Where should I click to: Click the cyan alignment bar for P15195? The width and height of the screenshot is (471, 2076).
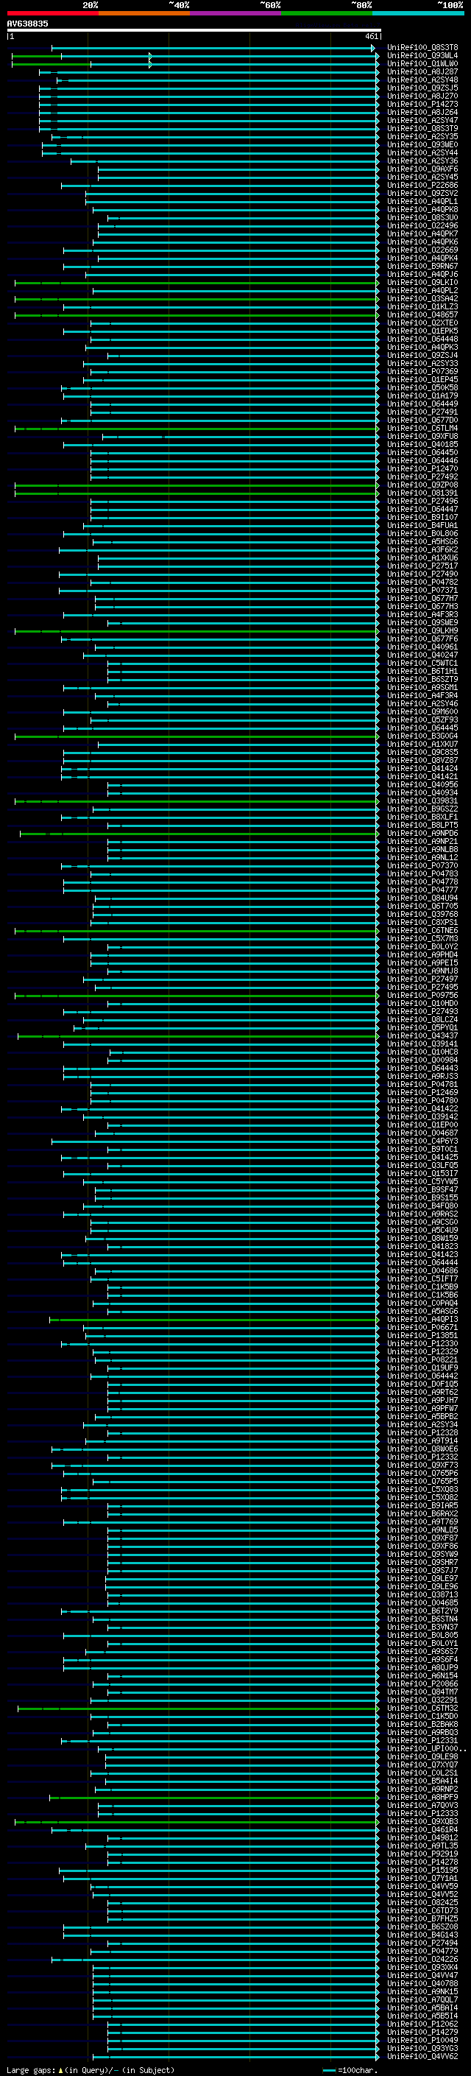pyautogui.click(x=218, y=1870)
